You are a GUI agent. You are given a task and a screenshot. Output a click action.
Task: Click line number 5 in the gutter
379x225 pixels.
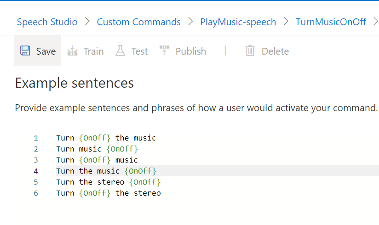[x=36, y=182]
